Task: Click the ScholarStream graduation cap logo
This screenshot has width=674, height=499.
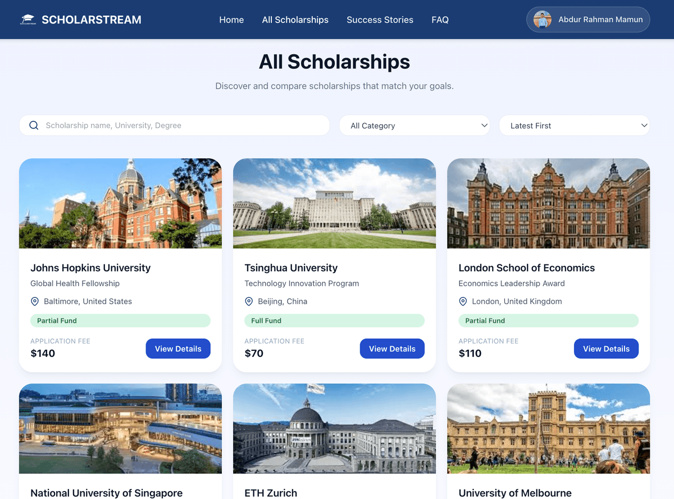Action: pos(28,20)
